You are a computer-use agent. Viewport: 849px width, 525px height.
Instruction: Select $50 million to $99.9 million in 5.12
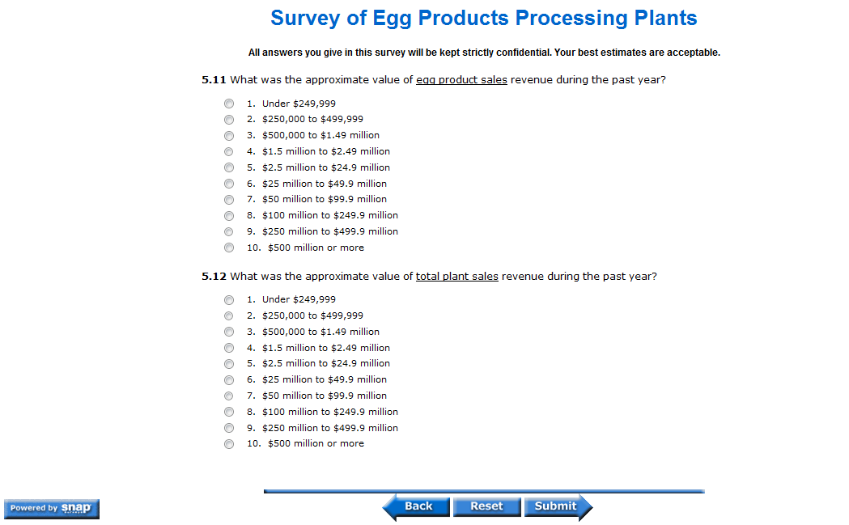229,396
